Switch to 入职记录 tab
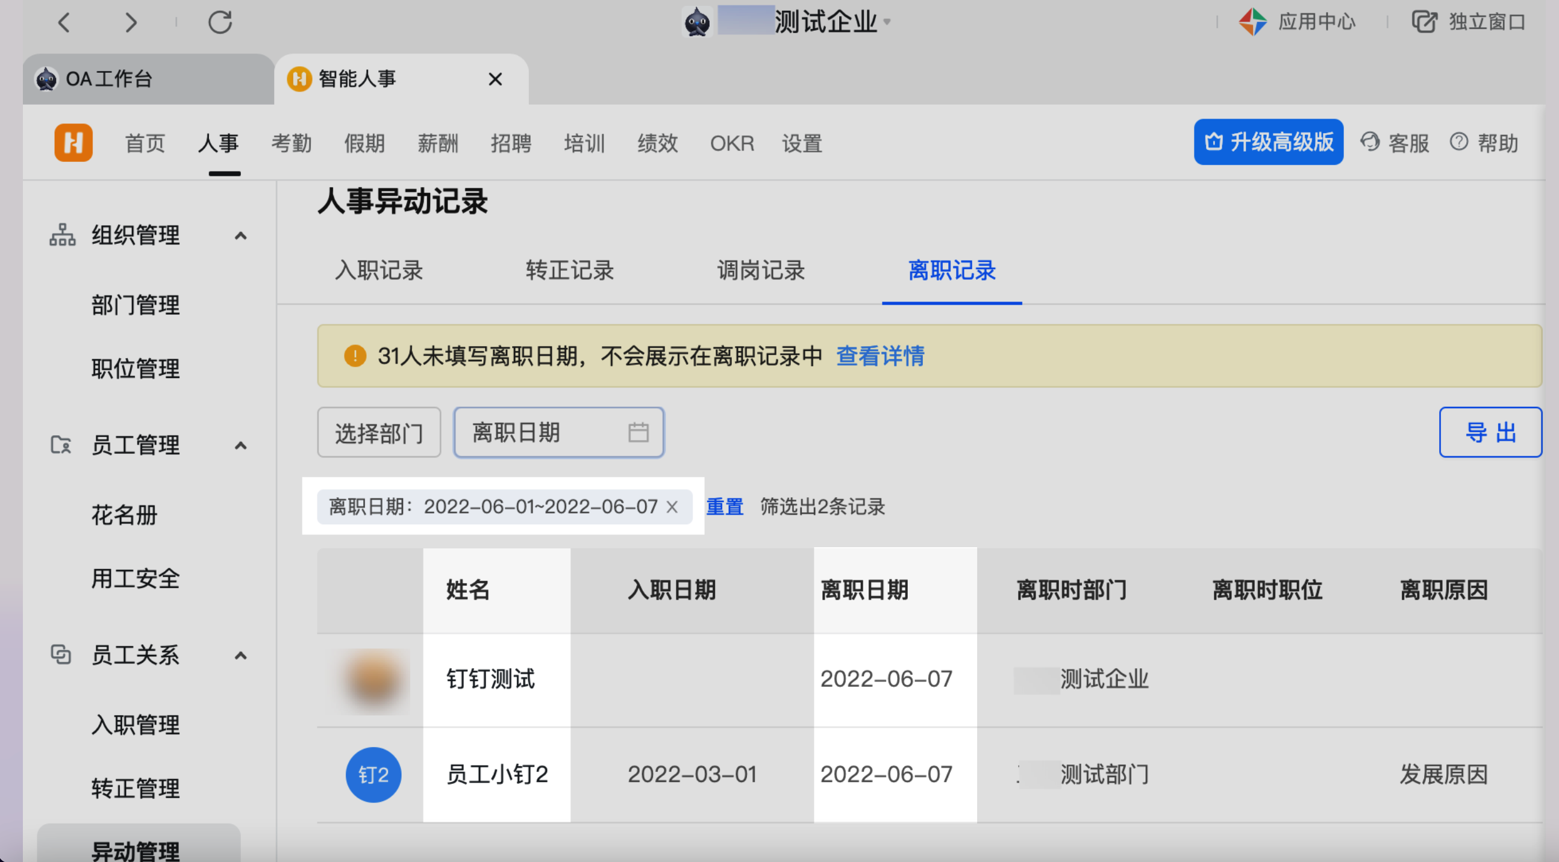This screenshot has height=862, width=1559. coord(379,270)
